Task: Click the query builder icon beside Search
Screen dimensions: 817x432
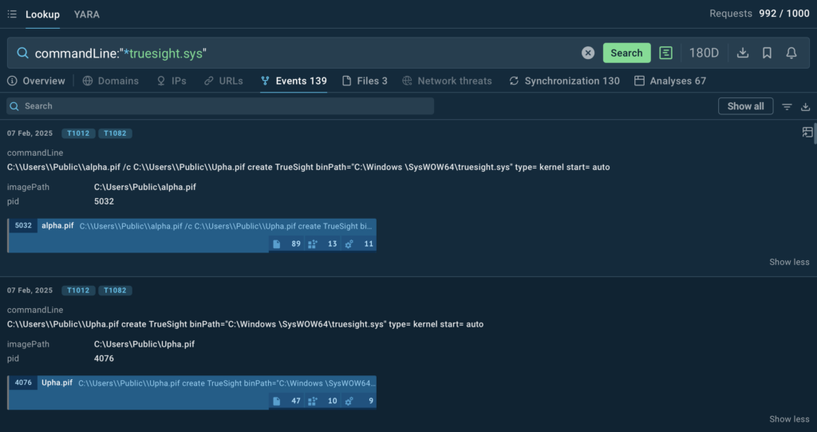Action: click(x=665, y=53)
